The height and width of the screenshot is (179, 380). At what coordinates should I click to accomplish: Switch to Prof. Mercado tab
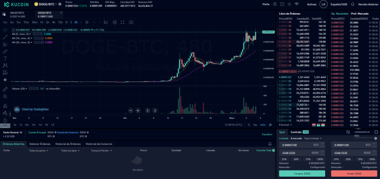[x=360, y=14]
